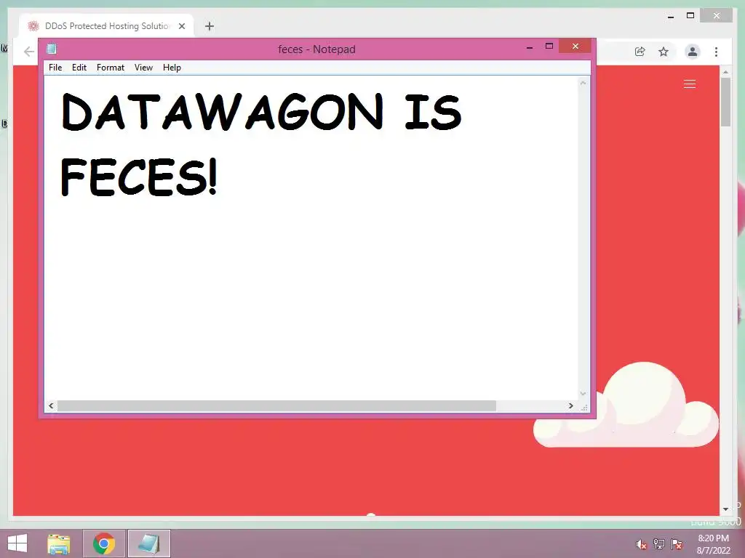Maximize the Notepad window

(549, 46)
